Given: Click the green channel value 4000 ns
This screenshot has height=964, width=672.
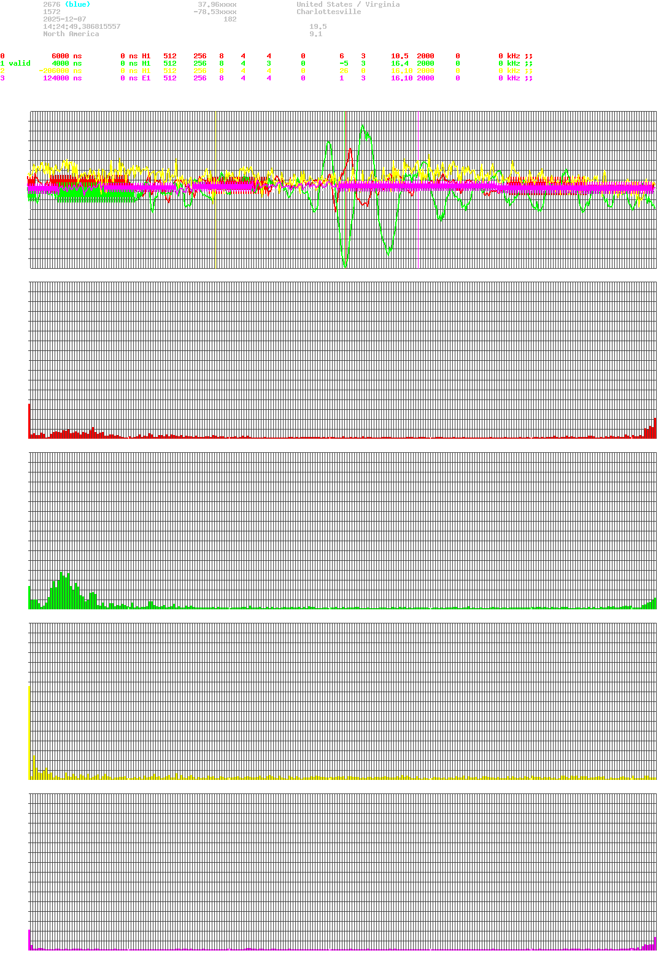Looking at the screenshot, I should coord(66,63).
